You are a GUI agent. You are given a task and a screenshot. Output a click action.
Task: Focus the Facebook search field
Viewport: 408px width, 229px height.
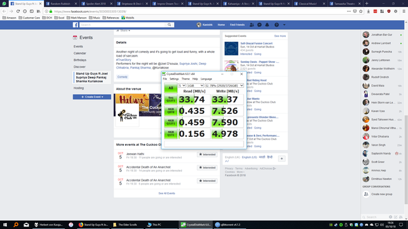[x=123, y=25]
